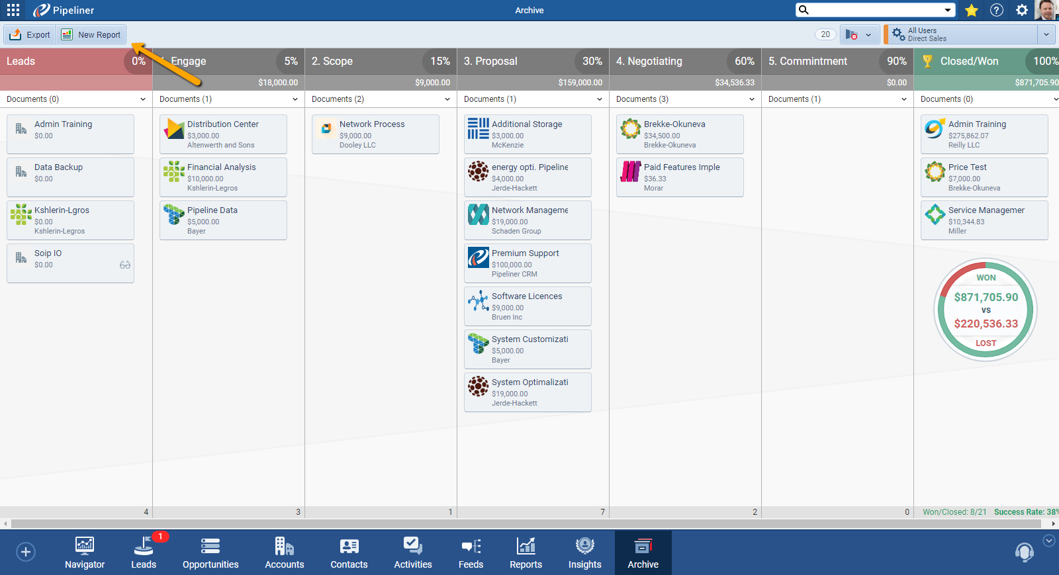This screenshot has height=575, width=1059.
Task: Collapse the bottom navigation bar chevron
Action: coord(1049,541)
